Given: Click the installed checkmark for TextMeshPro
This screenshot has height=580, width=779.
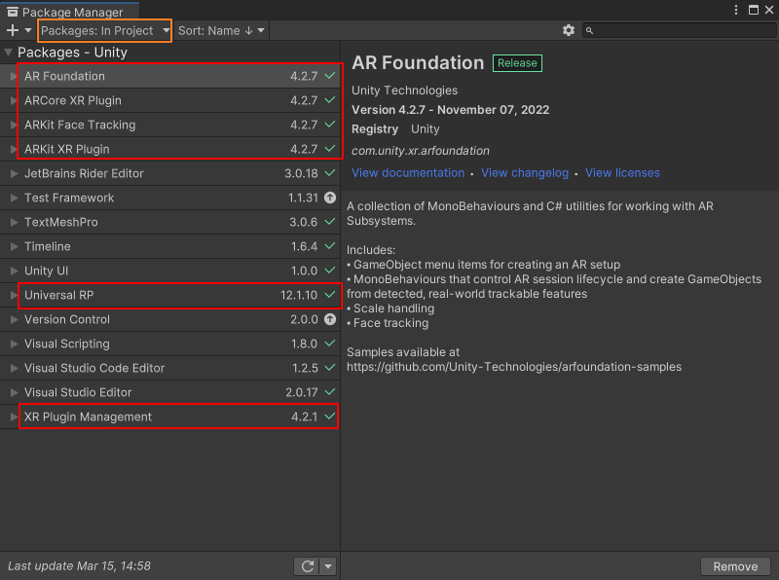Looking at the screenshot, I should pos(330,222).
